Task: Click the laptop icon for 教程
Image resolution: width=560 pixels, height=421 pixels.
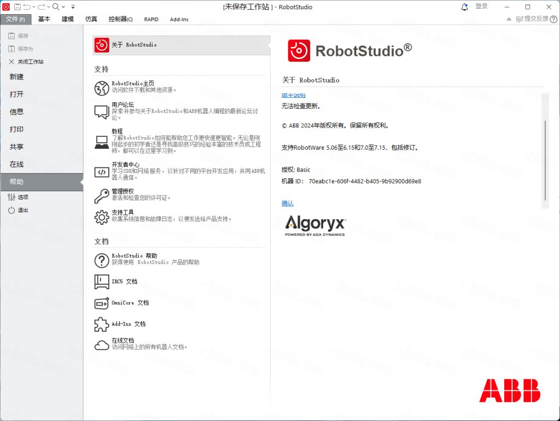Action: [102, 142]
